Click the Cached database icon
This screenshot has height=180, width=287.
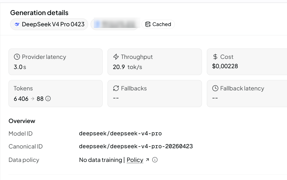(148, 24)
